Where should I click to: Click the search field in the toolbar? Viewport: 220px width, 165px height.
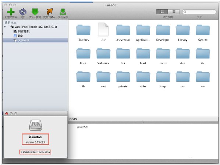click(x=199, y=12)
